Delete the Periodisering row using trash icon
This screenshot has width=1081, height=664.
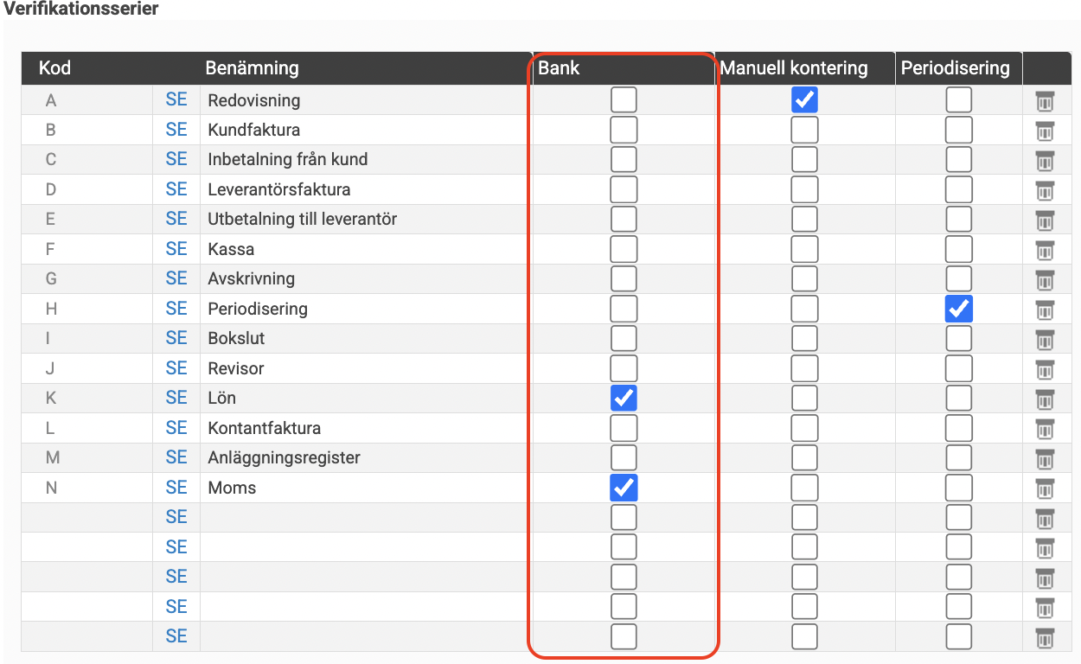click(1045, 310)
